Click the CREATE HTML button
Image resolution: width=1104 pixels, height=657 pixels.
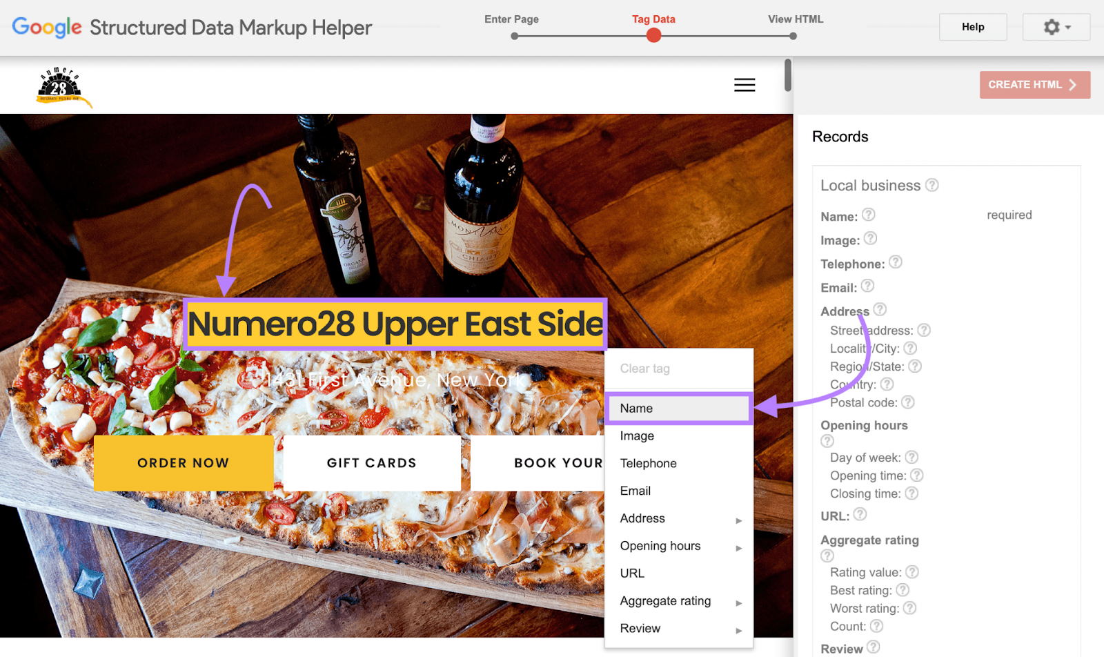[x=1035, y=85]
